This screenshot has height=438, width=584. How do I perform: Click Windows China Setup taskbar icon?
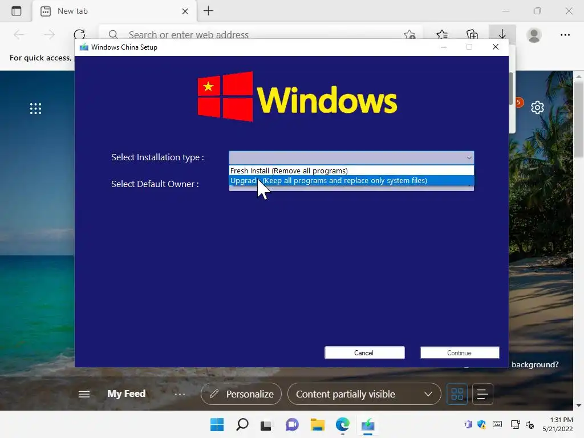click(x=368, y=424)
